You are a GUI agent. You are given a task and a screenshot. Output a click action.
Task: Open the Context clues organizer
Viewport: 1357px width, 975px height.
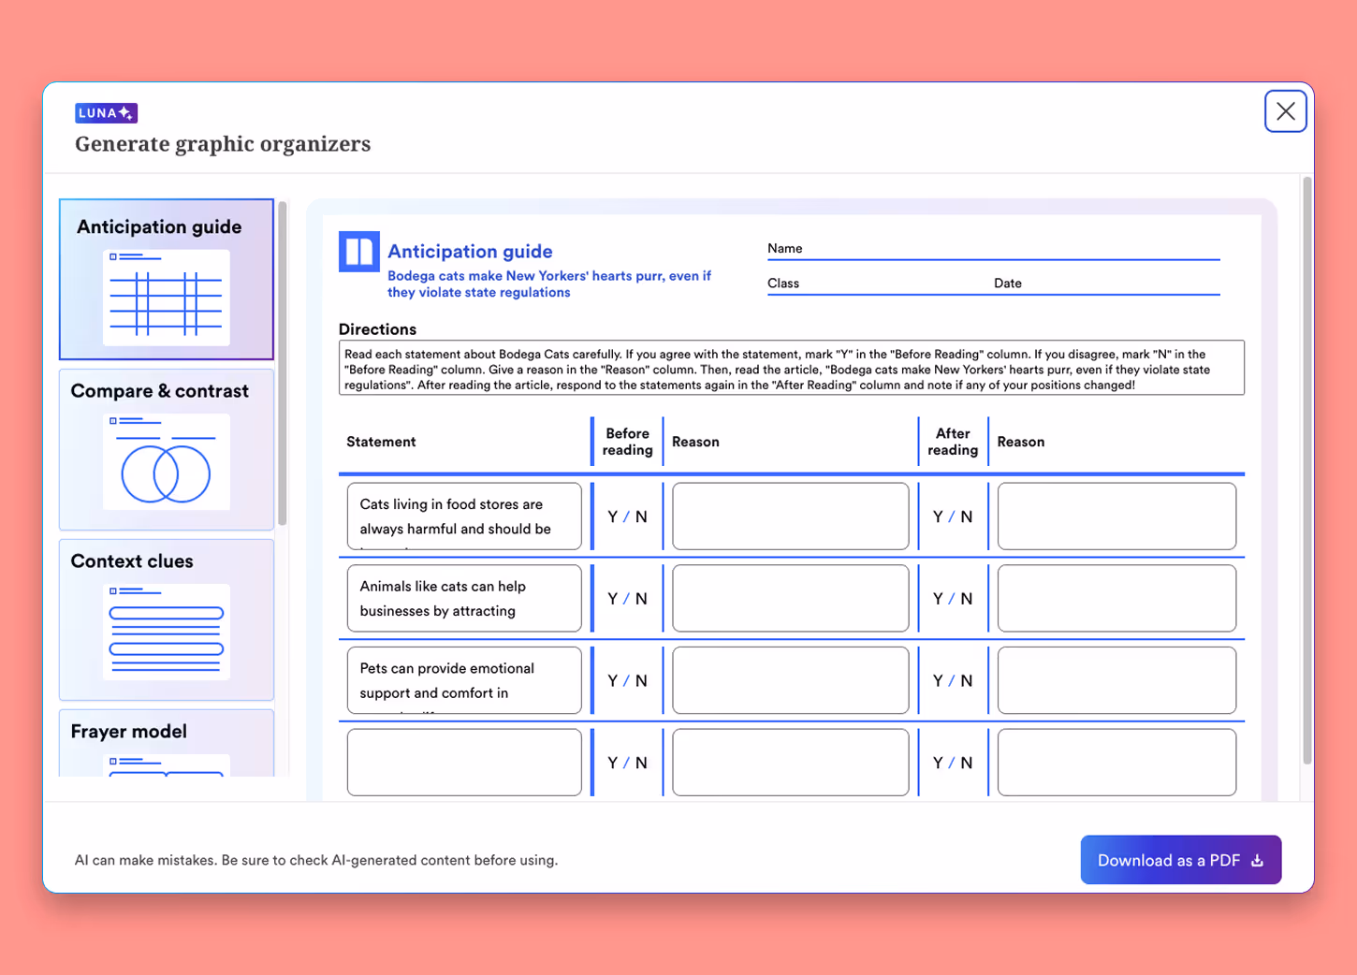click(x=167, y=619)
